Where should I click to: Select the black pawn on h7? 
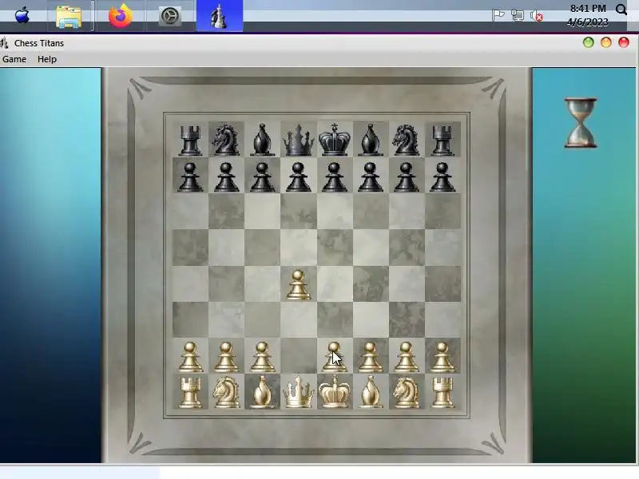tap(443, 176)
